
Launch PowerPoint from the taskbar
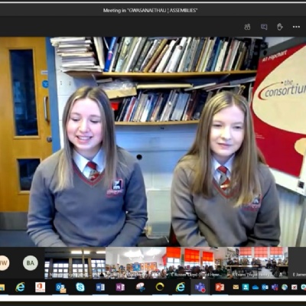[220, 288]
